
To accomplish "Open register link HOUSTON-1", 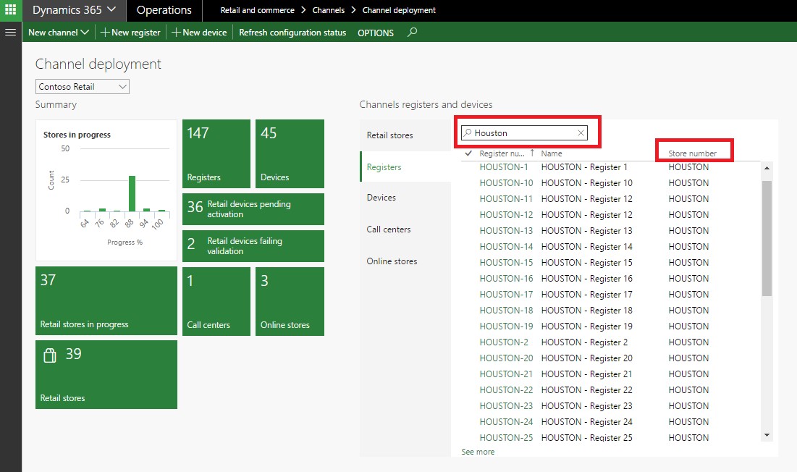I will pyautogui.click(x=504, y=167).
